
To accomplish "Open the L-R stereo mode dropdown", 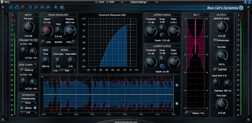I will 29,113.
